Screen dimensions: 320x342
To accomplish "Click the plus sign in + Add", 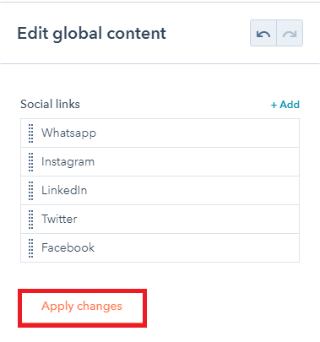I will click(x=274, y=105).
